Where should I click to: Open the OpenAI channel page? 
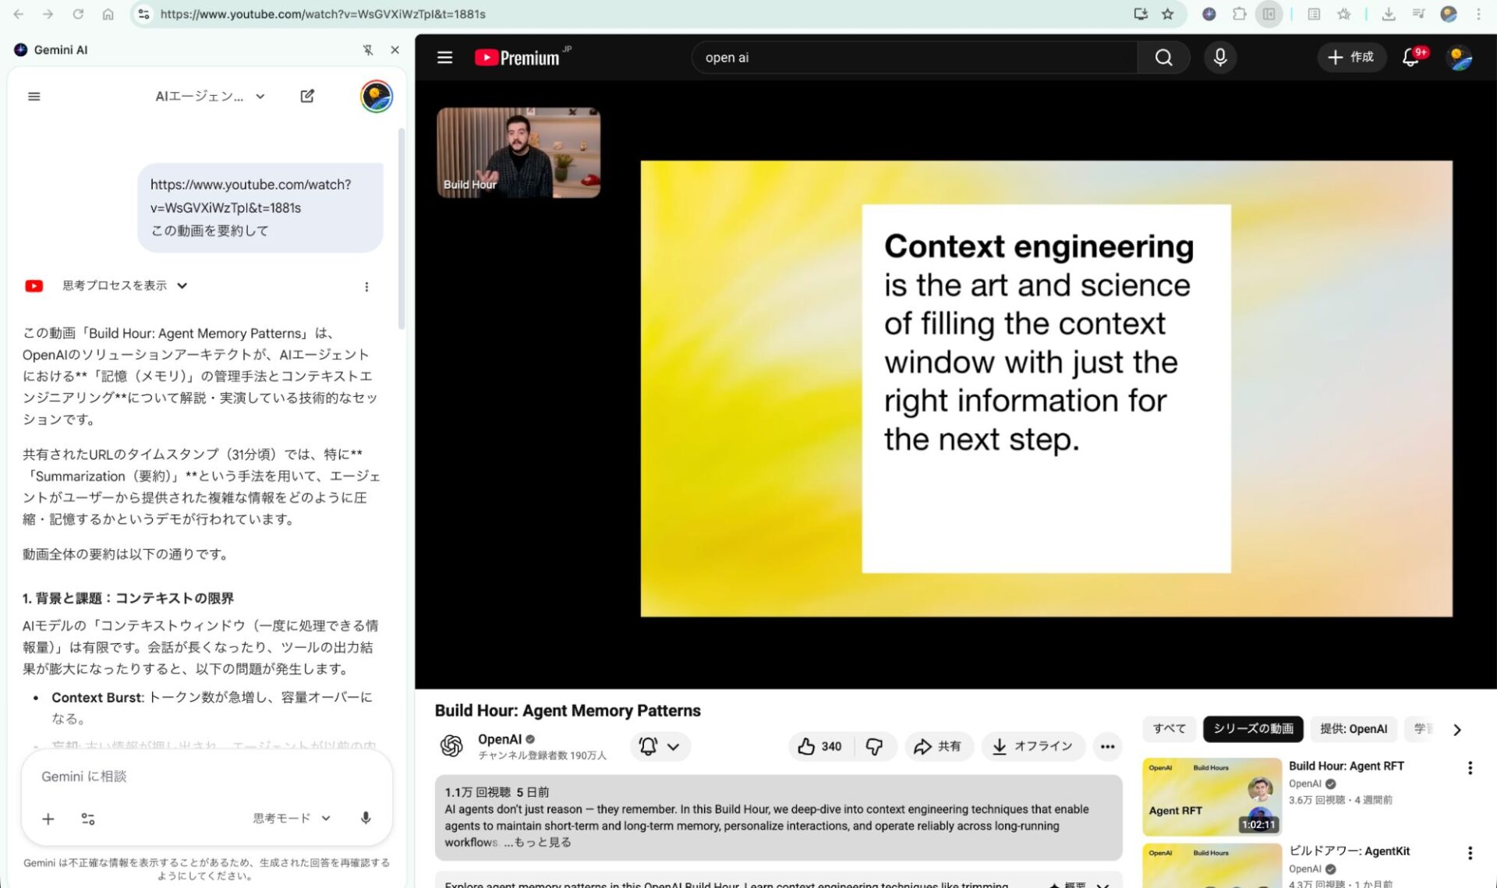(500, 739)
